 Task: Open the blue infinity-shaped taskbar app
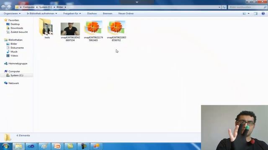31,146
